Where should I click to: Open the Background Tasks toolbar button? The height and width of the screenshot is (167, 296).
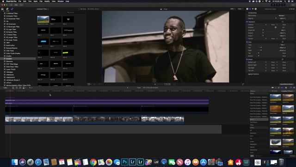pos(21,5)
